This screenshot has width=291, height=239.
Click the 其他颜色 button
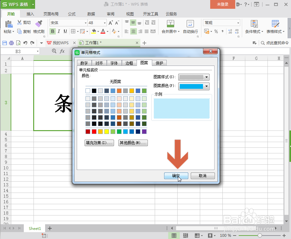click(x=133, y=143)
